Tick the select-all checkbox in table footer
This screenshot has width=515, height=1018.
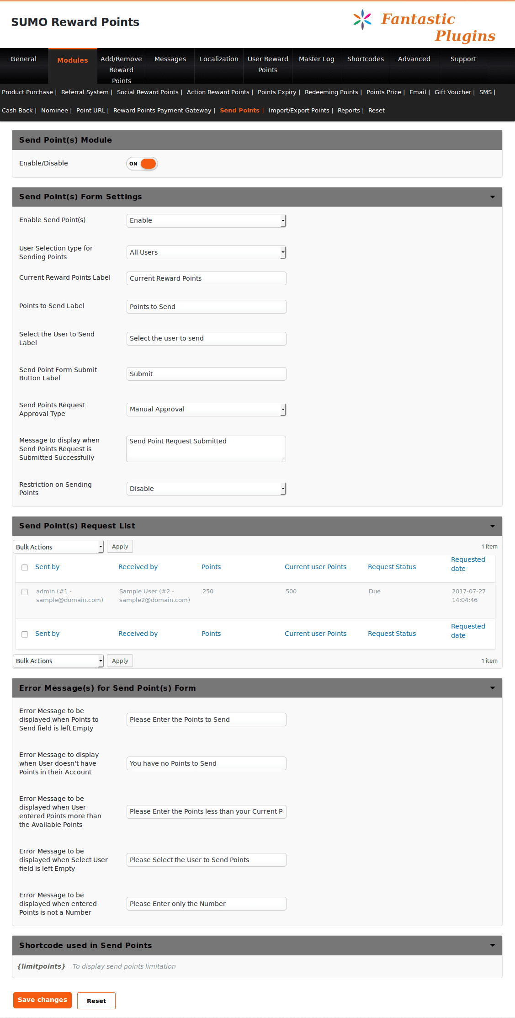click(x=25, y=634)
